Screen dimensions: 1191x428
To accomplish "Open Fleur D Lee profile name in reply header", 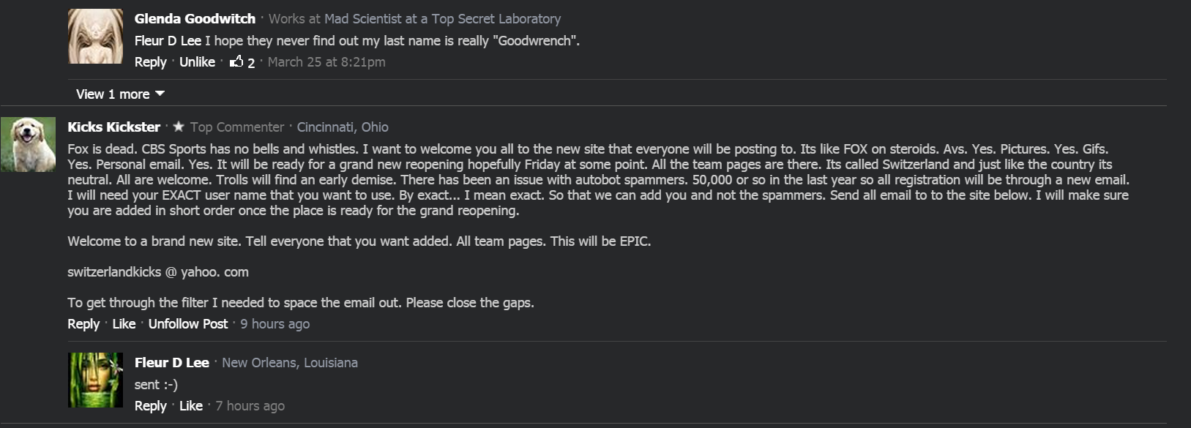I will pyautogui.click(x=172, y=363).
